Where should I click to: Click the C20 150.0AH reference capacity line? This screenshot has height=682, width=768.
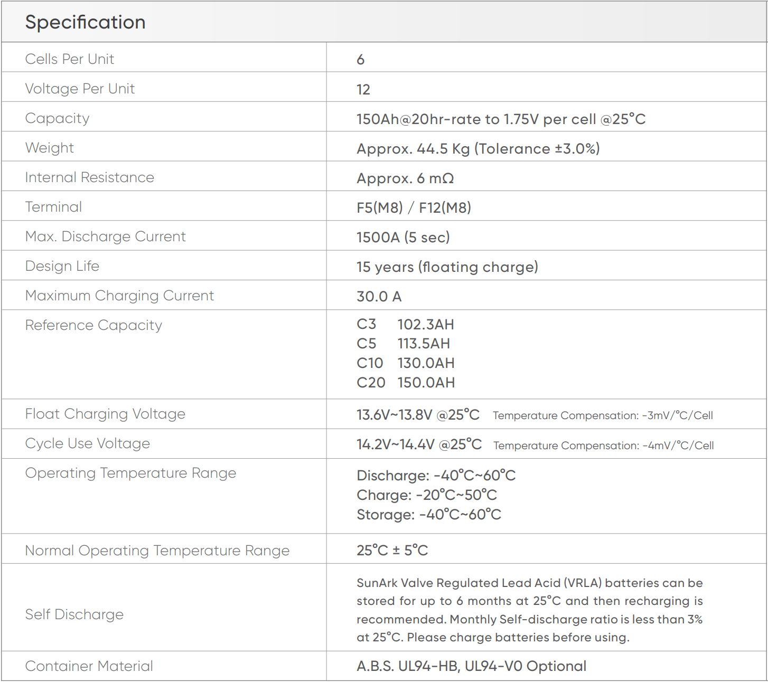(406, 383)
